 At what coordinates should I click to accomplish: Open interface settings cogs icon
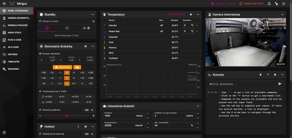(276, 3)
